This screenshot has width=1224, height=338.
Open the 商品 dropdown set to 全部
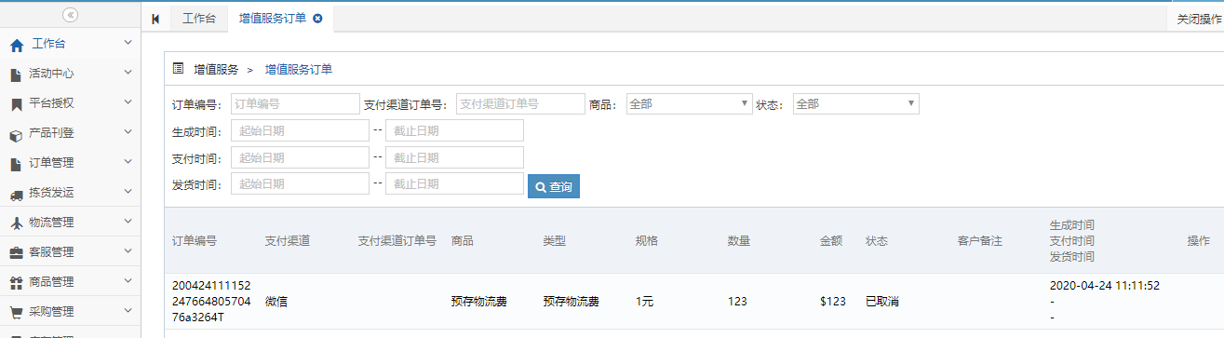pos(689,104)
